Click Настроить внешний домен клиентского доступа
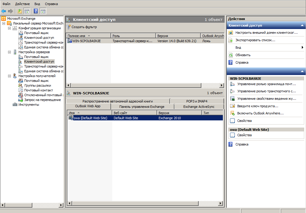306x213 pixels. (x=267, y=33)
